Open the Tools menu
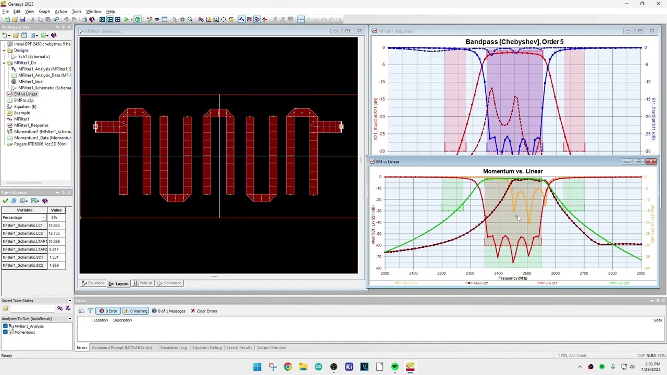667x375 pixels. tap(77, 11)
